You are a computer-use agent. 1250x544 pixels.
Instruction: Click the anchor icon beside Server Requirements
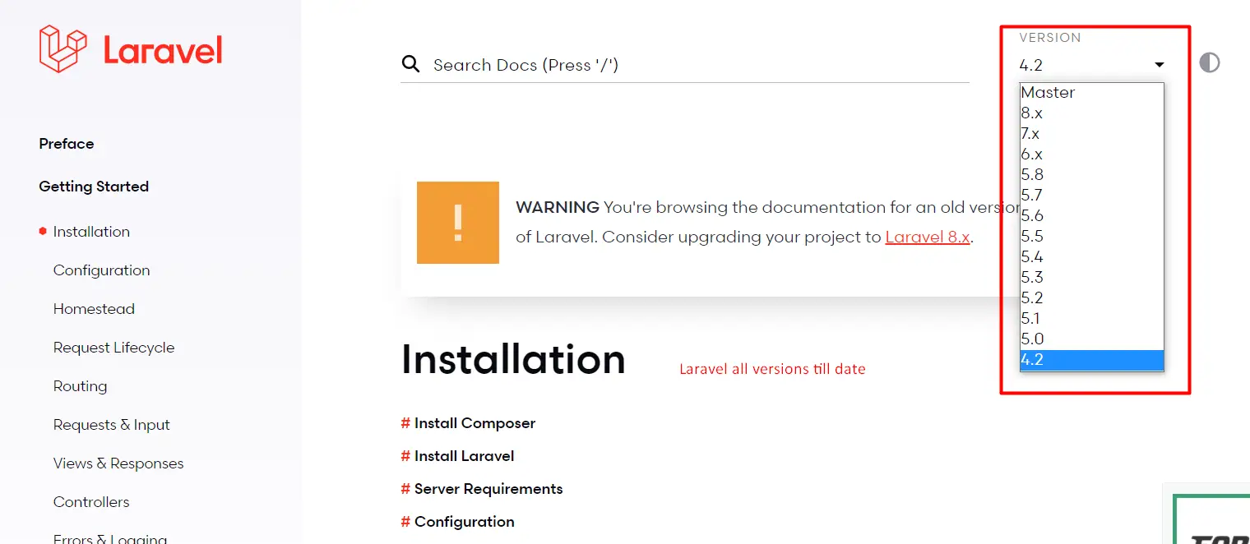(404, 489)
